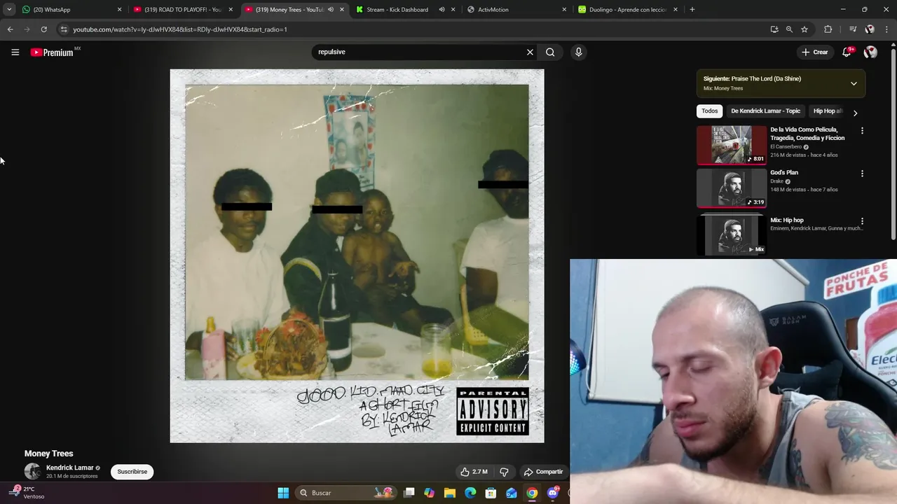Open the Crear create button

click(815, 52)
